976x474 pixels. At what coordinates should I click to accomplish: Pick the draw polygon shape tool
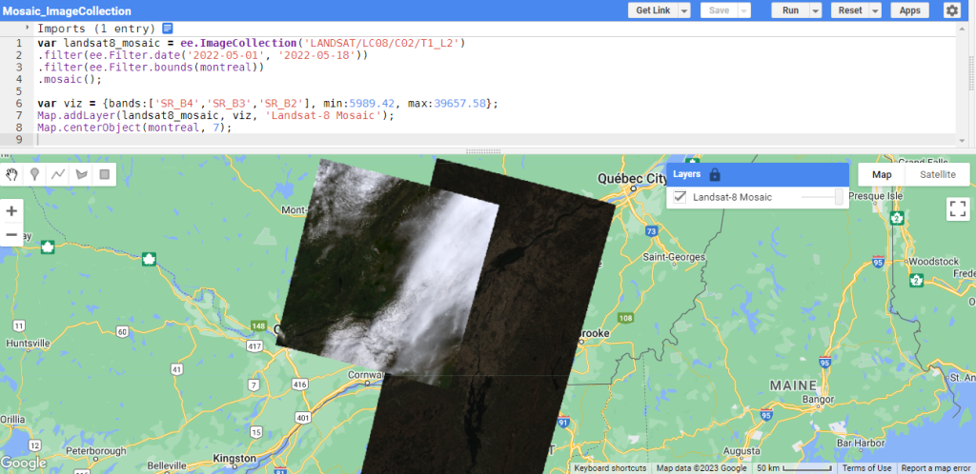click(x=81, y=174)
